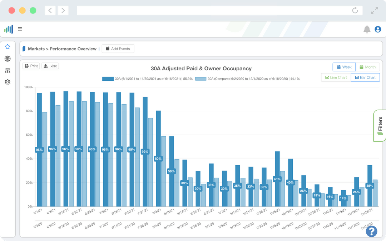Expand the browser window with the diagonal arrows
The image size is (386, 241).
[x=374, y=10]
